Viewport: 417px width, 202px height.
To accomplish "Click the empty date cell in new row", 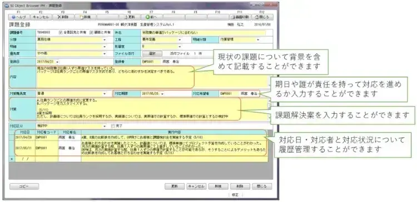I will 25,159.
